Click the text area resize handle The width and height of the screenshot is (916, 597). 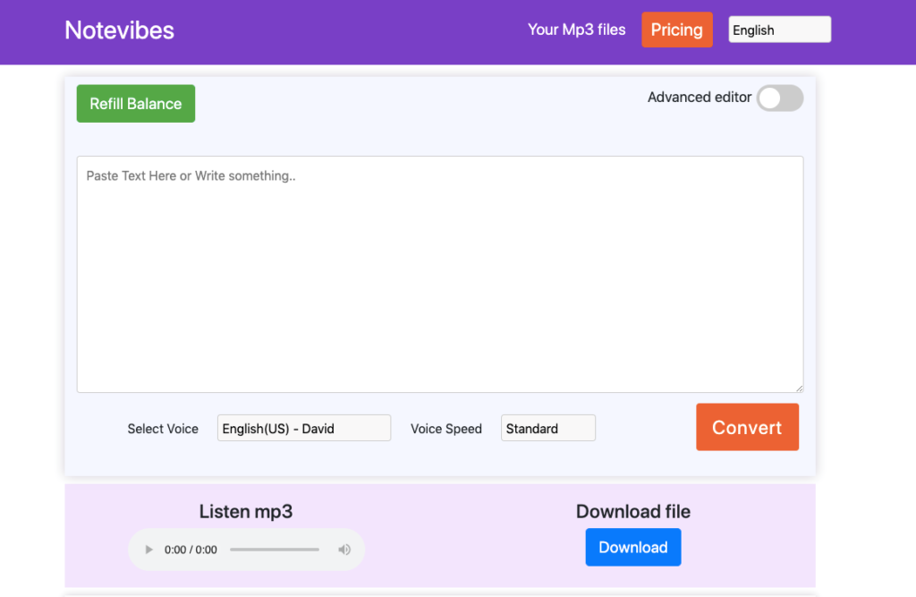pyautogui.click(x=799, y=388)
